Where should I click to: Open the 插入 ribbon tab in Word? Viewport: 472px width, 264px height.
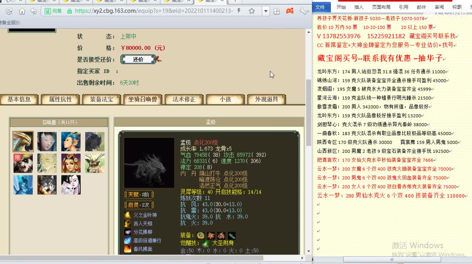pyautogui.click(x=359, y=7)
